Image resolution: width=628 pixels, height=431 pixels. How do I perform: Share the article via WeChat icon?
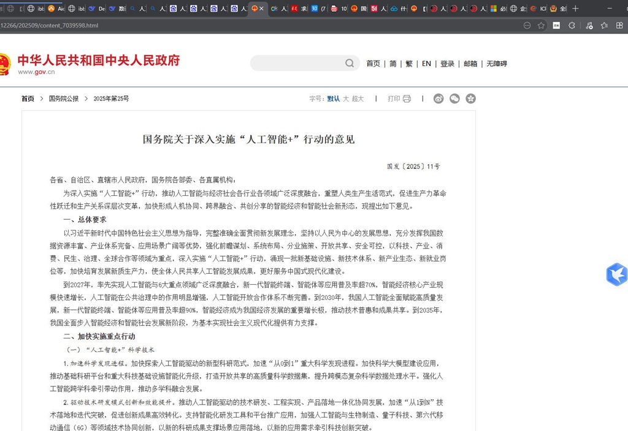point(454,99)
